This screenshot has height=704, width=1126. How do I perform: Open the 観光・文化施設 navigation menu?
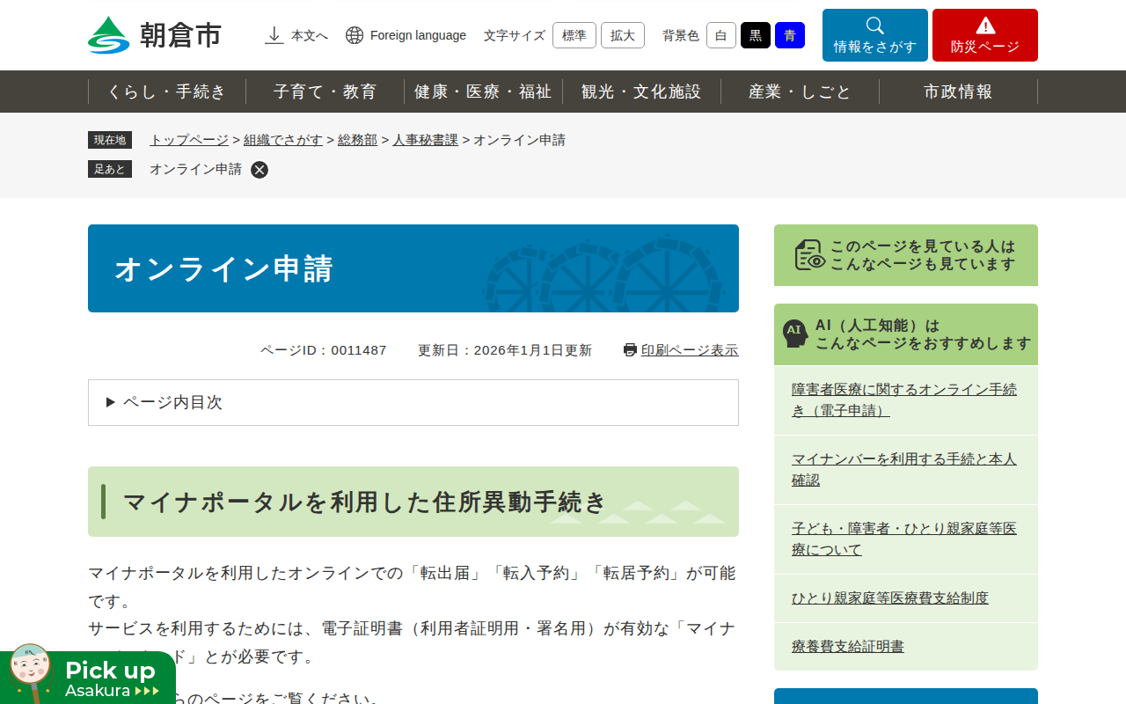[641, 92]
